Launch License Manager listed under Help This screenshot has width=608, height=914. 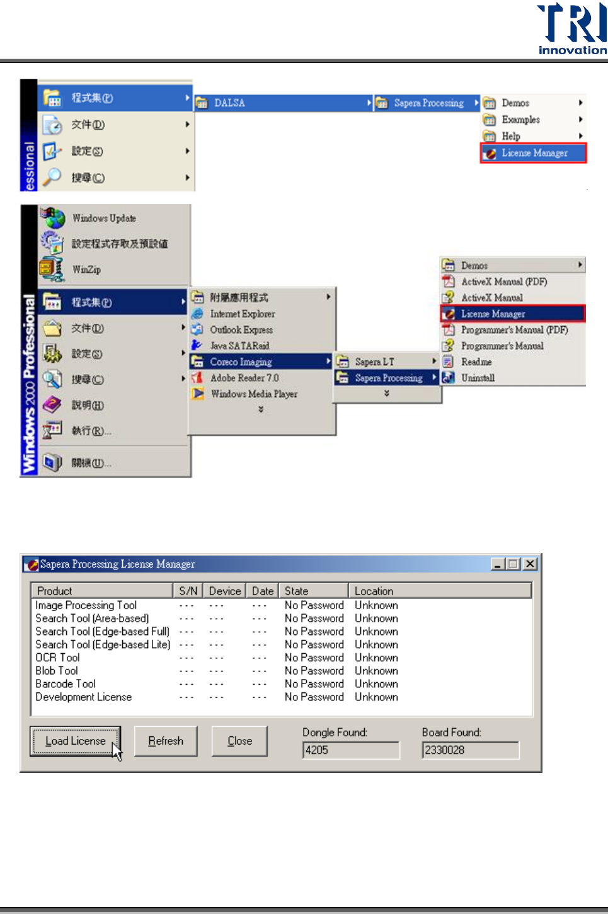pyautogui.click(x=533, y=153)
